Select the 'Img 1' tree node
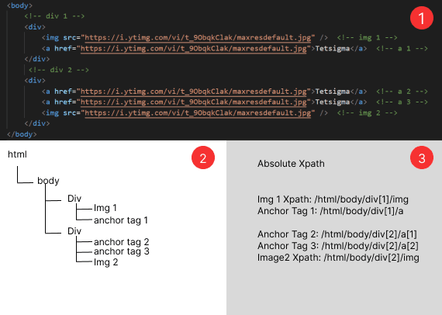Screen dimensions: 442x315 pyautogui.click(x=105, y=208)
